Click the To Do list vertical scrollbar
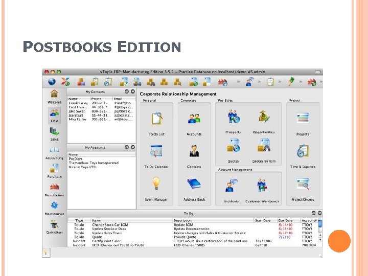Viewport: 368px width, 276px height. (x=320, y=230)
